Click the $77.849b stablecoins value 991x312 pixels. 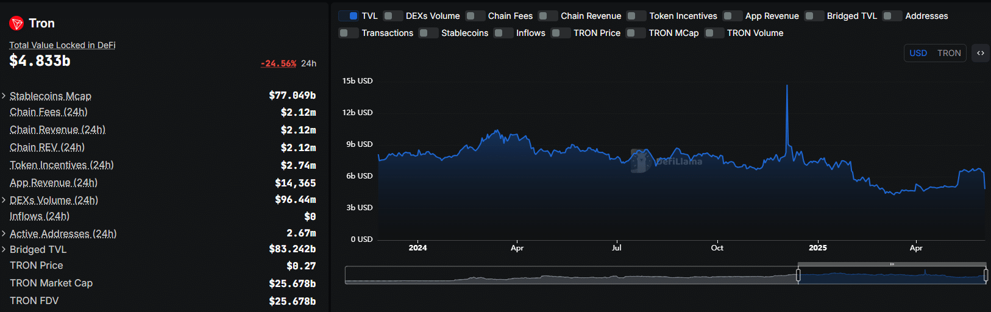[x=293, y=95]
